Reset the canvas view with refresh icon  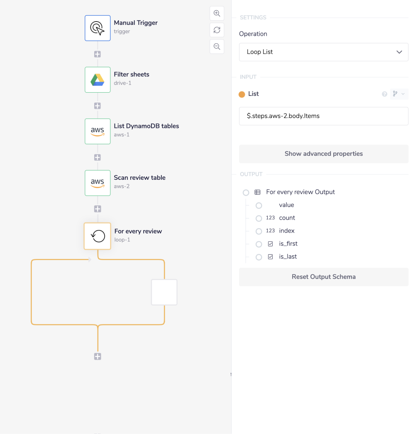(x=217, y=30)
